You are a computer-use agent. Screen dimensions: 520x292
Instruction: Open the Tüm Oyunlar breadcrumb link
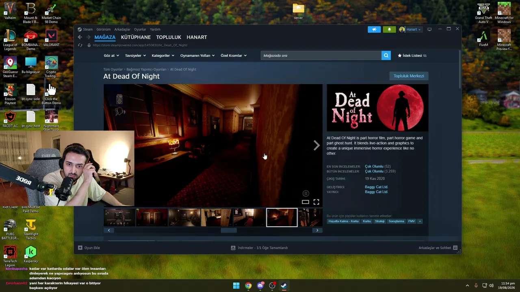tap(113, 69)
